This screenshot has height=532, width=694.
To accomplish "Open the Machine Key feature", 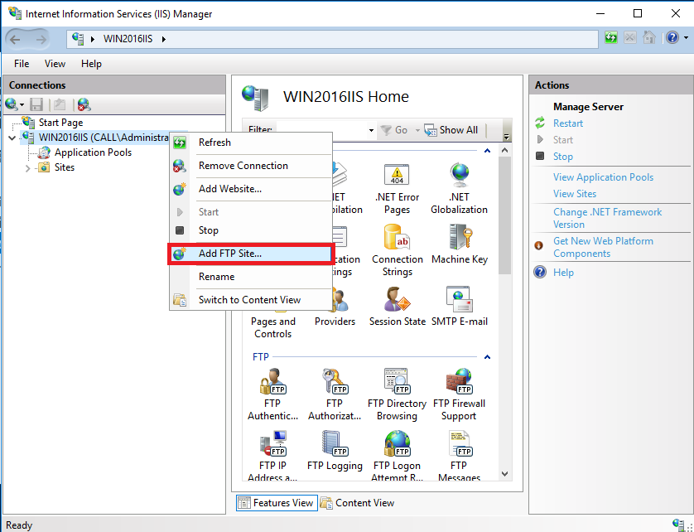I will point(459,244).
